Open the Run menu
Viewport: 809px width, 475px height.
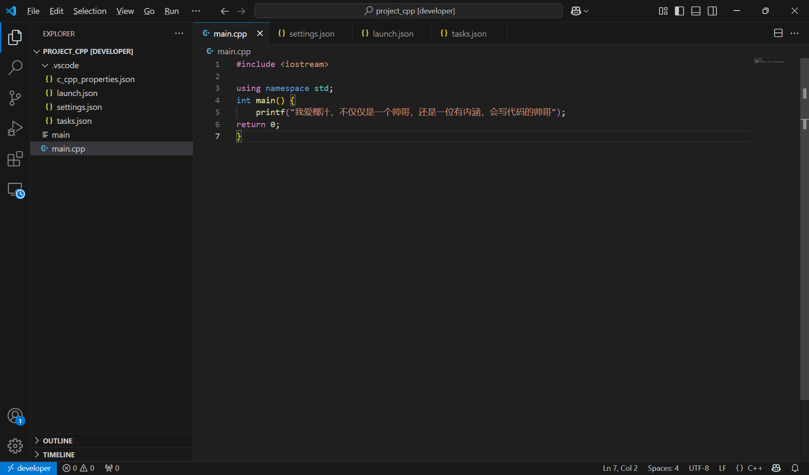171,11
